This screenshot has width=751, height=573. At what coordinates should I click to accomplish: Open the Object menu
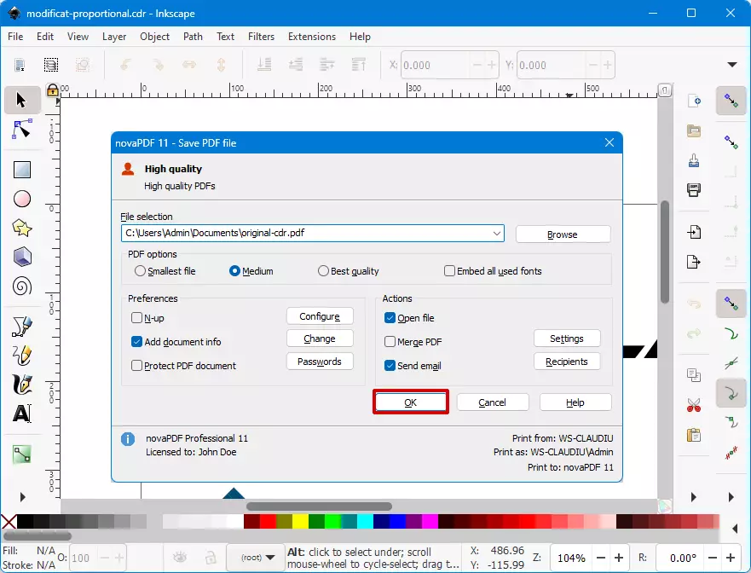[154, 37]
